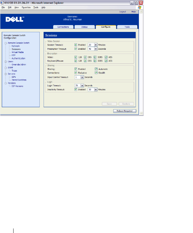Click the Restore button

[x=126, y=104]
